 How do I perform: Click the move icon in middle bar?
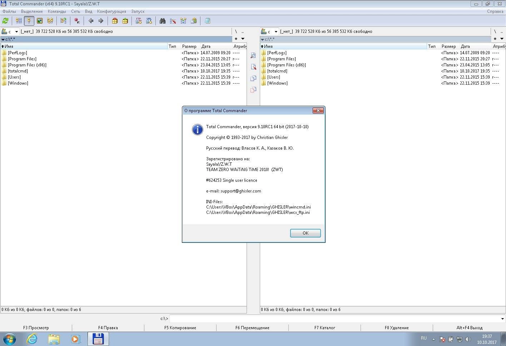pos(253,90)
